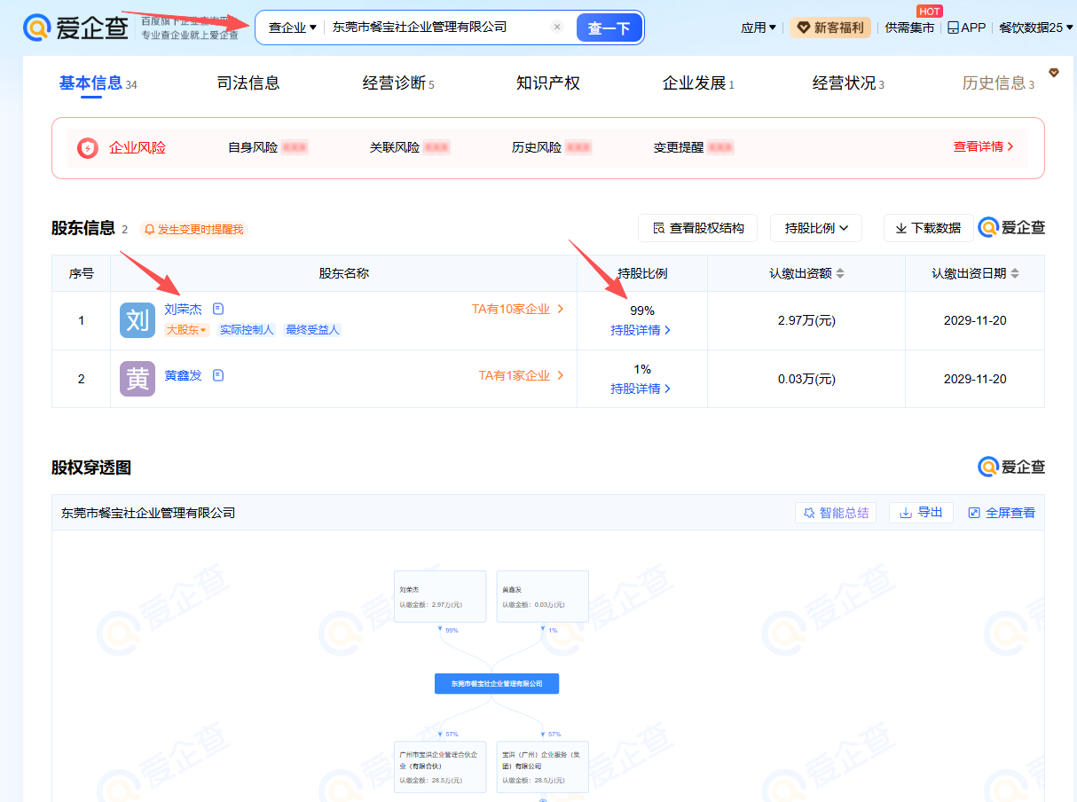Image resolution: width=1077 pixels, height=802 pixels.
Task: Click 全屏查看 fullscreen button
Action: 1002,513
